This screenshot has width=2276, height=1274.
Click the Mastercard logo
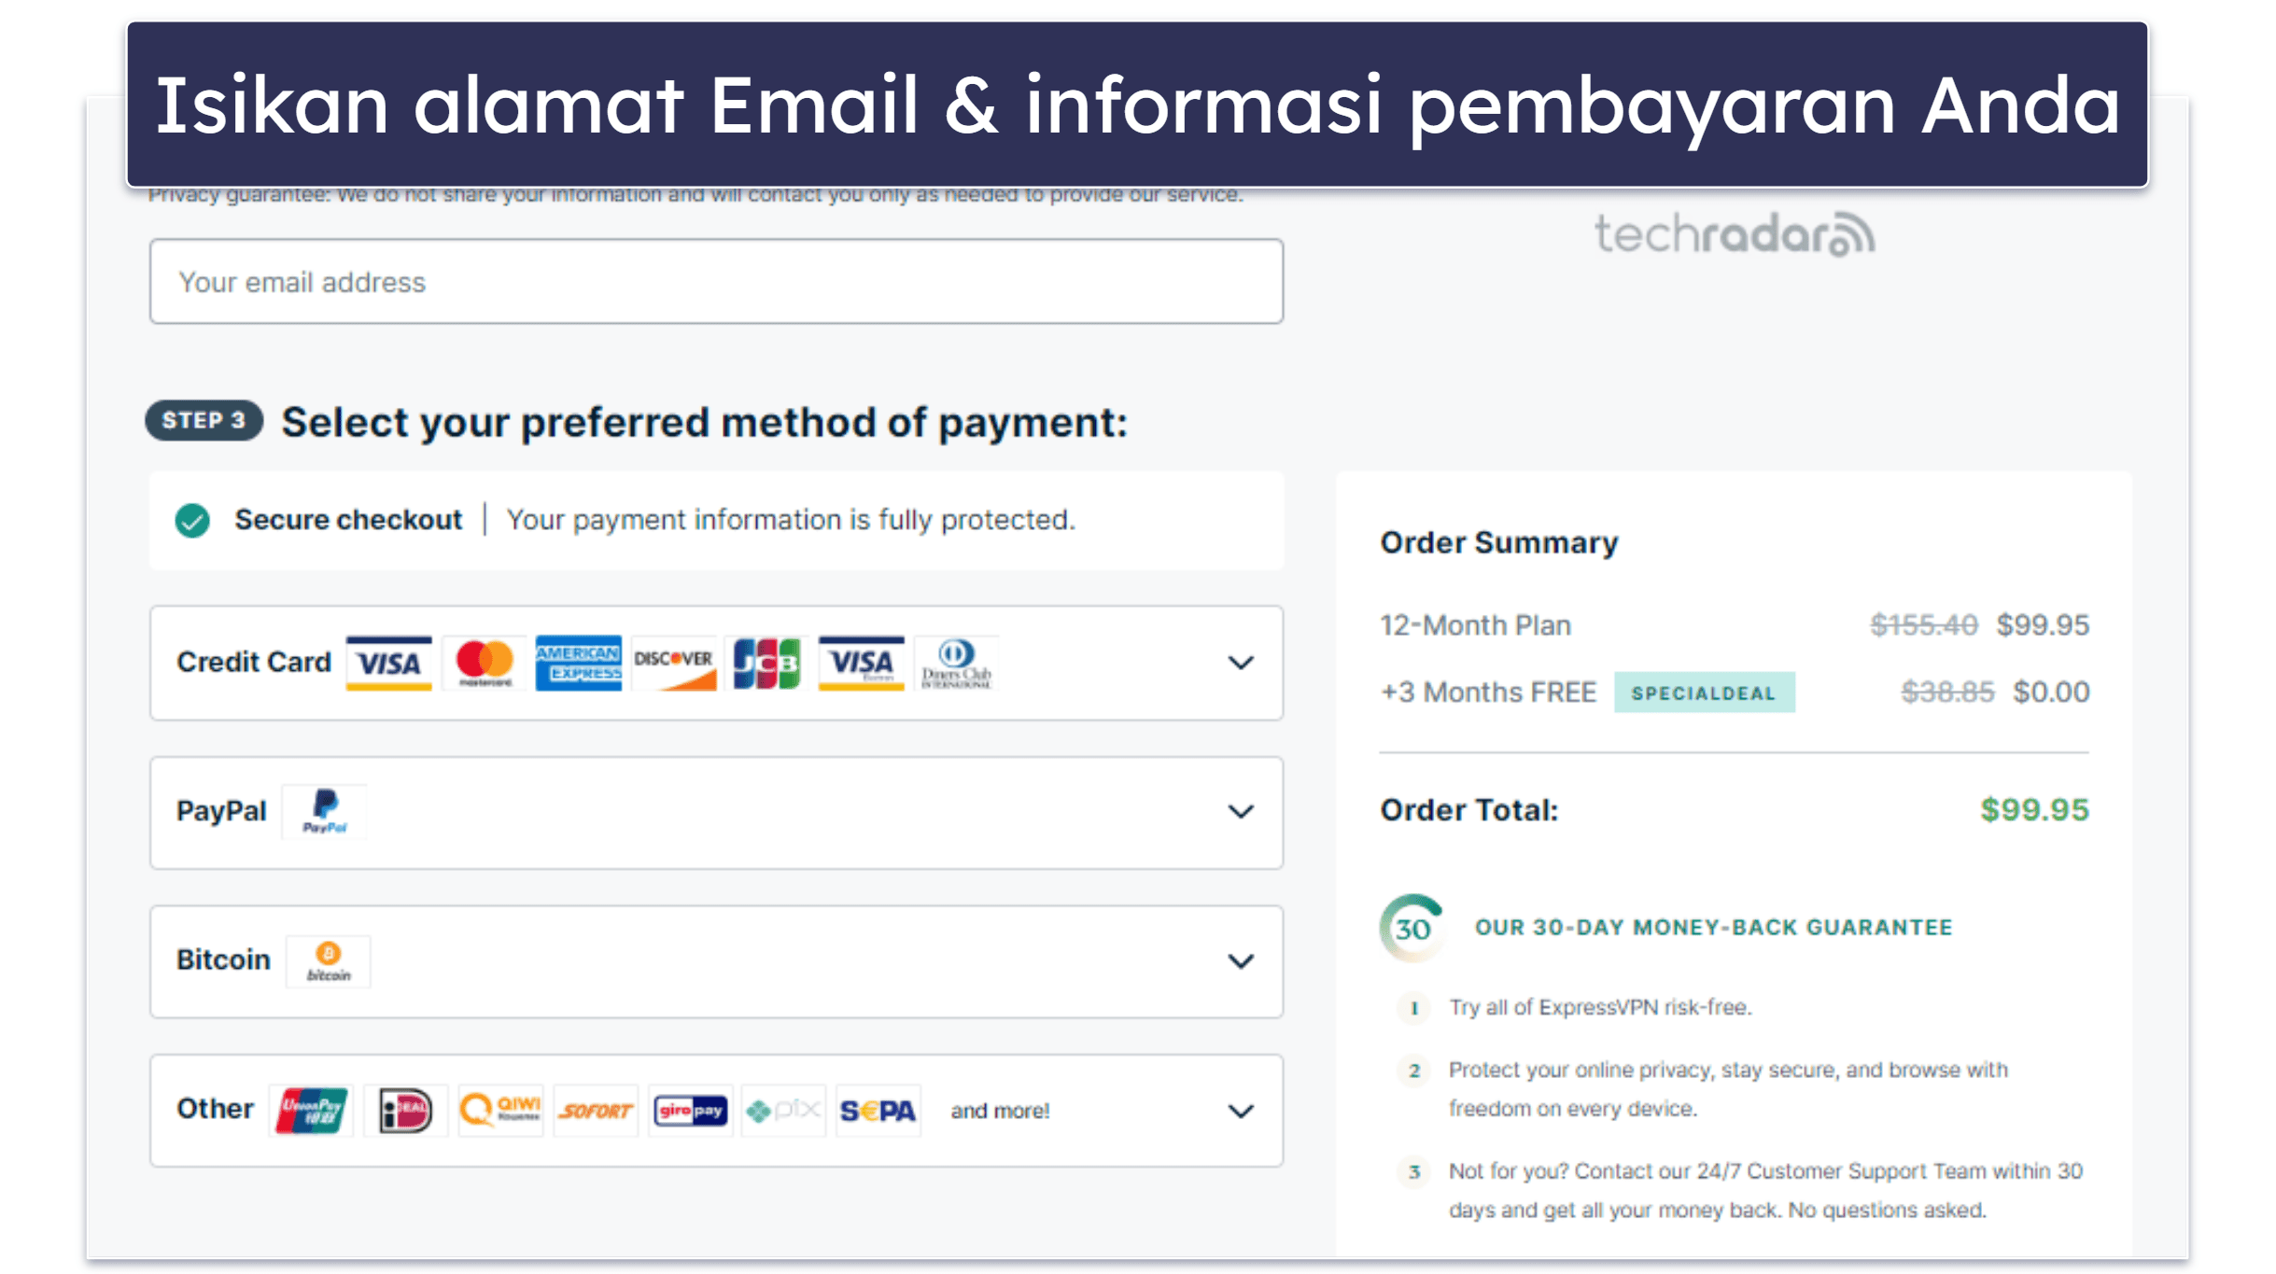pos(484,663)
